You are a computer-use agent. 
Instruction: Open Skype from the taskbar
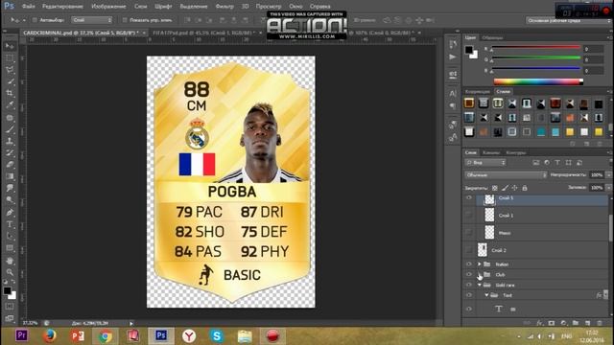coord(217,335)
